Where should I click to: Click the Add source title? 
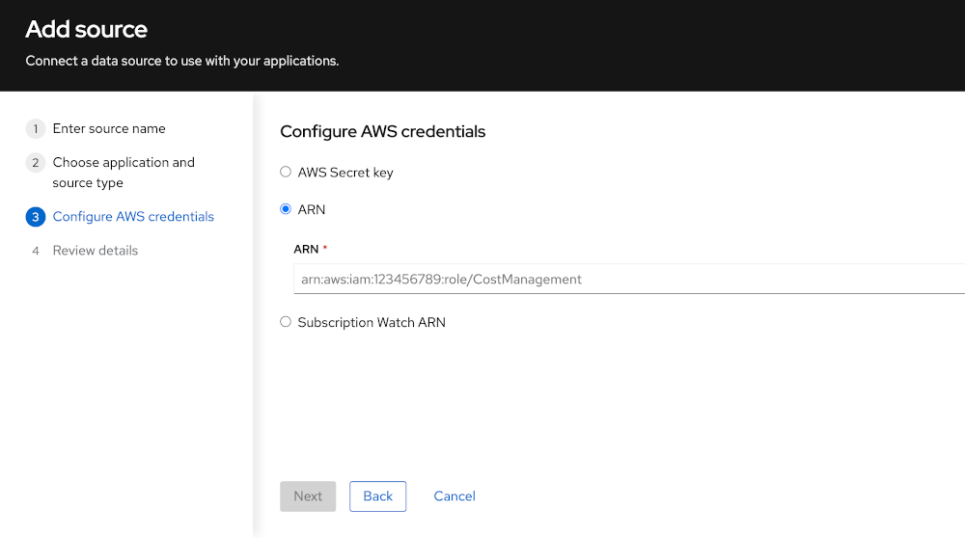tap(87, 29)
